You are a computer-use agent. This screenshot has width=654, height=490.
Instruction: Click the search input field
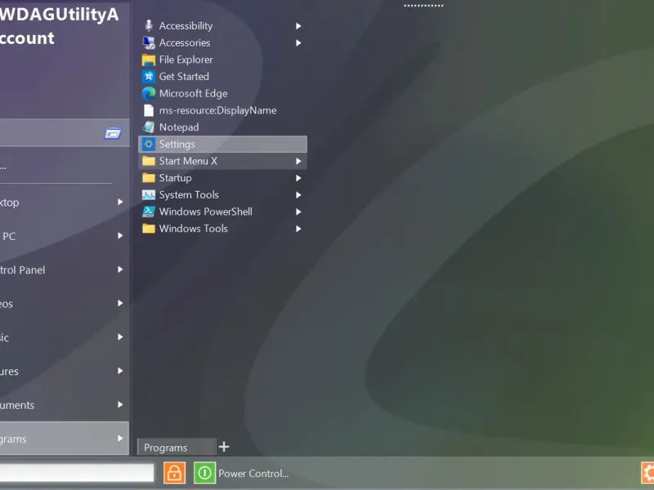tap(77, 473)
